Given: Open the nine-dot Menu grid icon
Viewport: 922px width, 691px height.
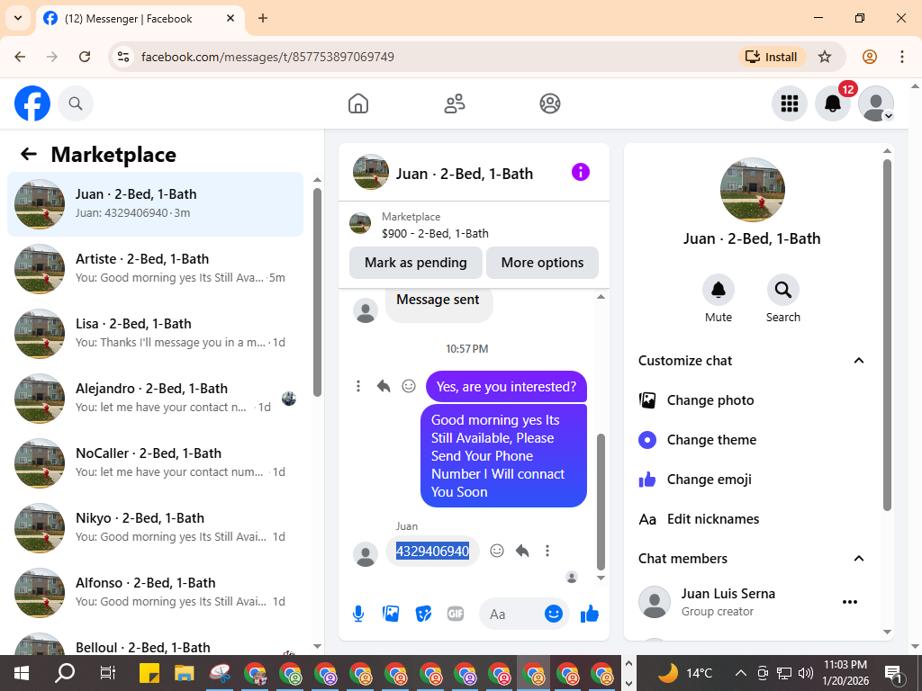Looking at the screenshot, I should (789, 103).
